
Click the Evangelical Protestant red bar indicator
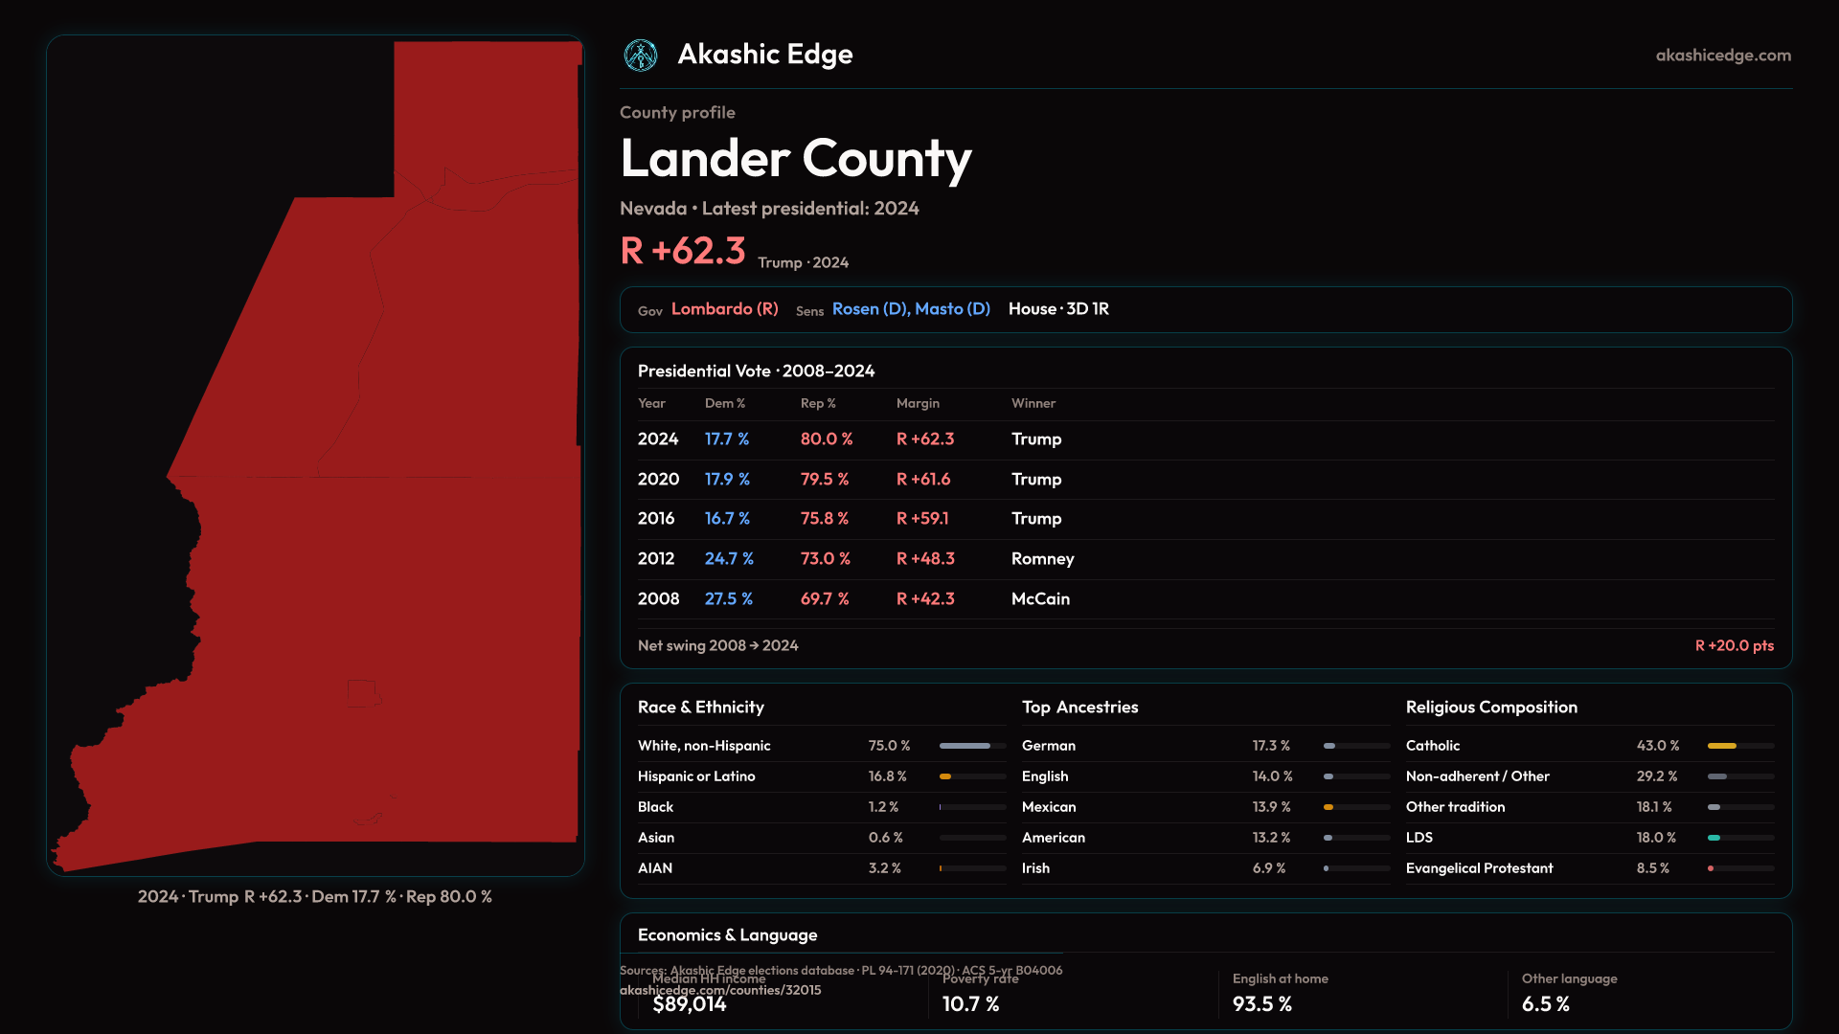[x=1711, y=868]
